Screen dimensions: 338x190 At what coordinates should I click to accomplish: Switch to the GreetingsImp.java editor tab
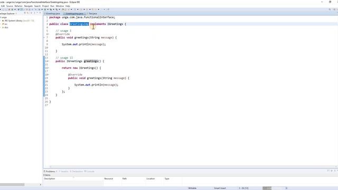click(74, 14)
